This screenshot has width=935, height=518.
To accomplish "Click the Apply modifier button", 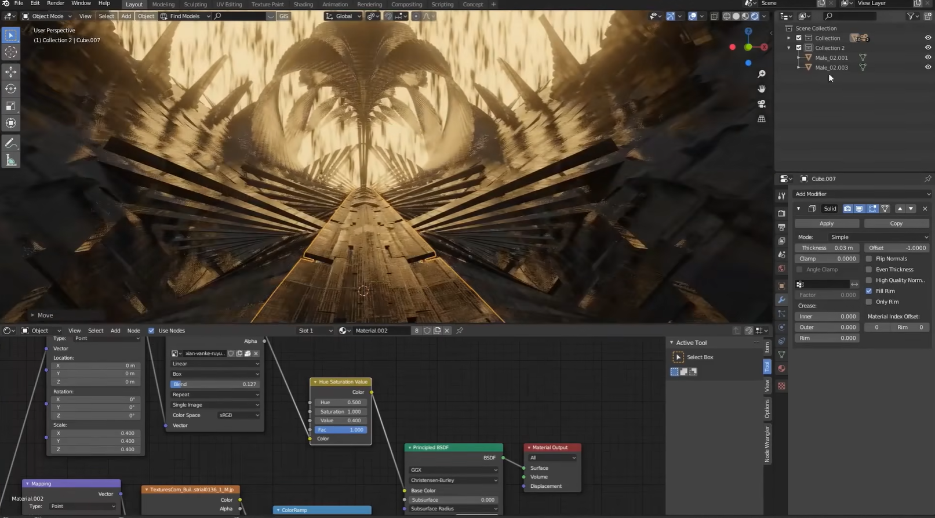I will click(x=827, y=223).
